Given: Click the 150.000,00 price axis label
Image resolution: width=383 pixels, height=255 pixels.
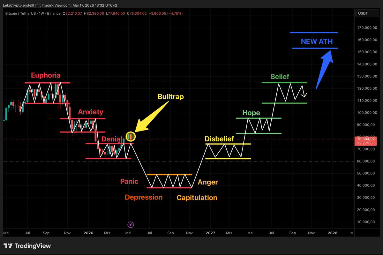Looking at the screenshot, I should [367, 52].
